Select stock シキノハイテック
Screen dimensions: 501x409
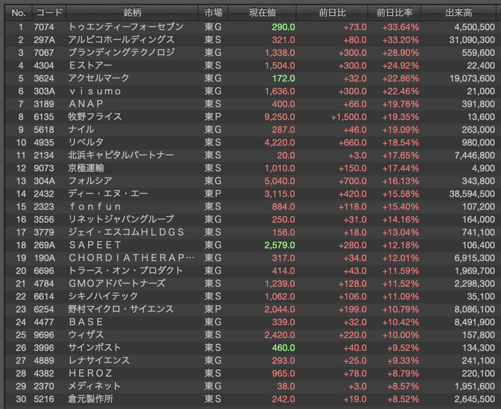(x=103, y=296)
